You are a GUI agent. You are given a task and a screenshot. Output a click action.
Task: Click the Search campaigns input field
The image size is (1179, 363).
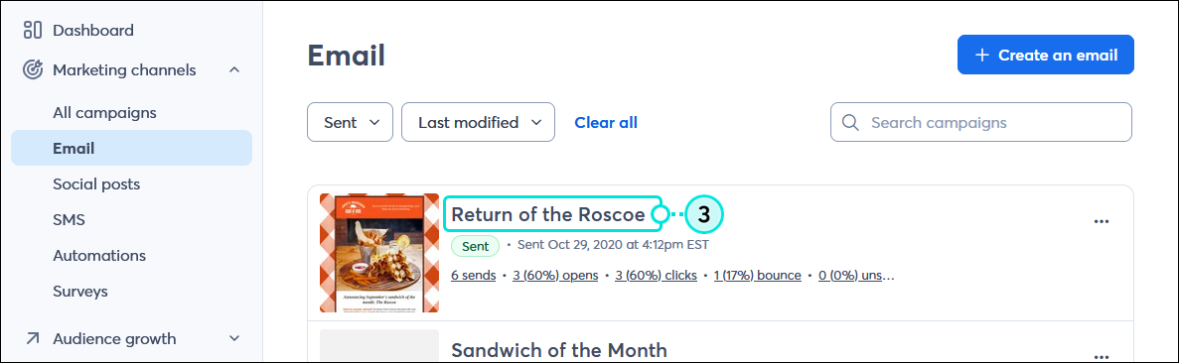click(x=980, y=123)
